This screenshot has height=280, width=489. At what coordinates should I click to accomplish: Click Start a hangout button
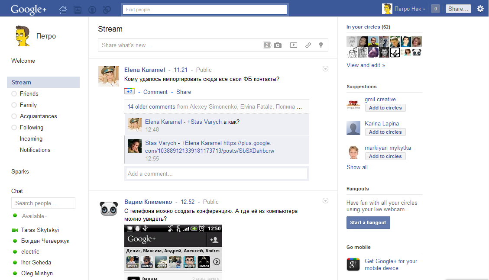point(368,223)
